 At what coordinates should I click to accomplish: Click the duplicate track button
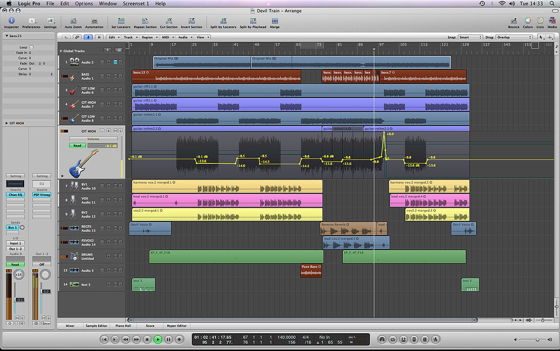click(118, 50)
